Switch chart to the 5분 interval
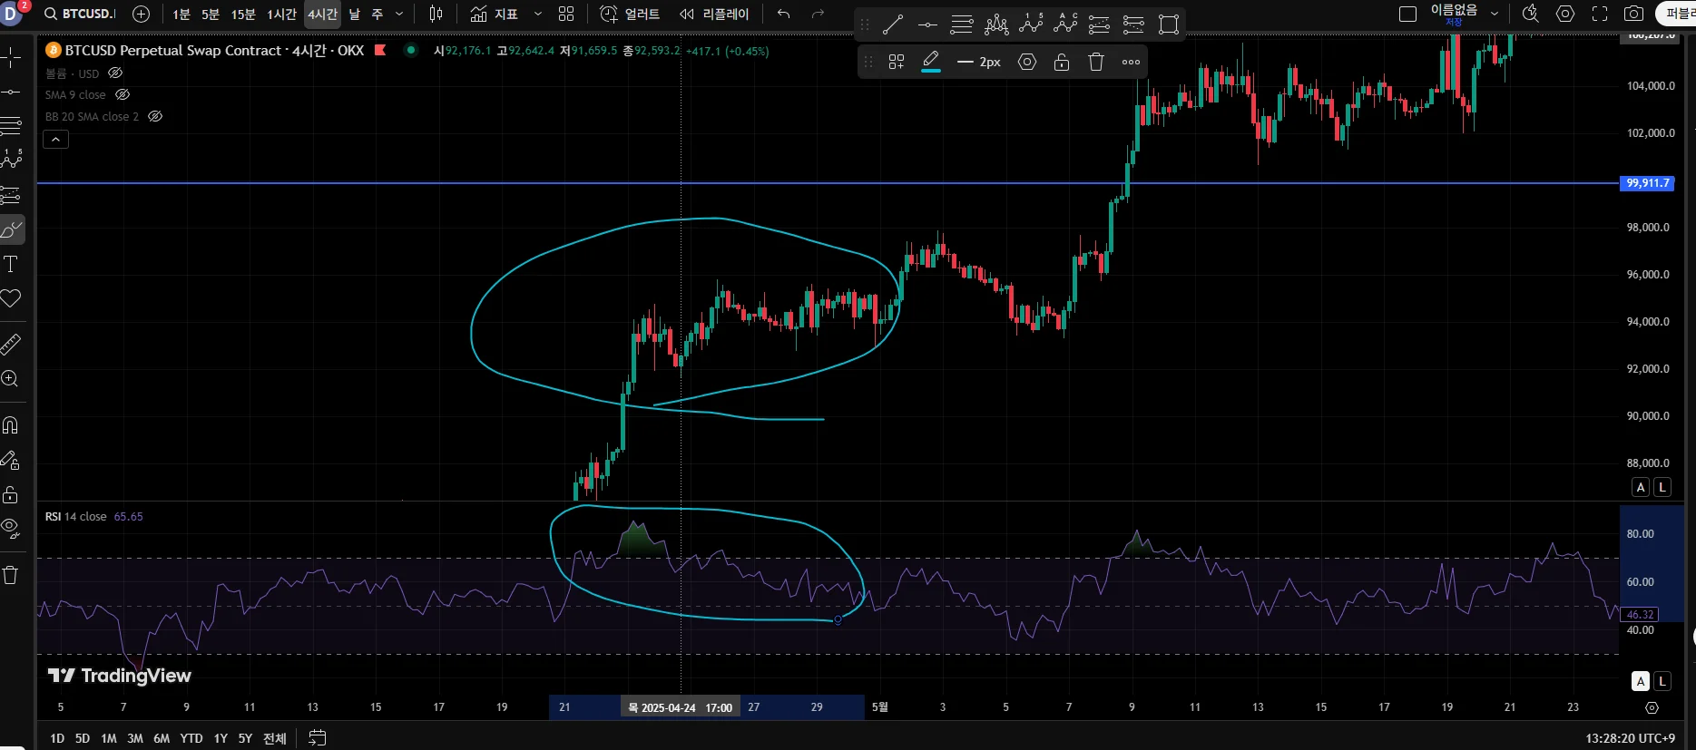The height and width of the screenshot is (750, 1696). pyautogui.click(x=211, y=14)
